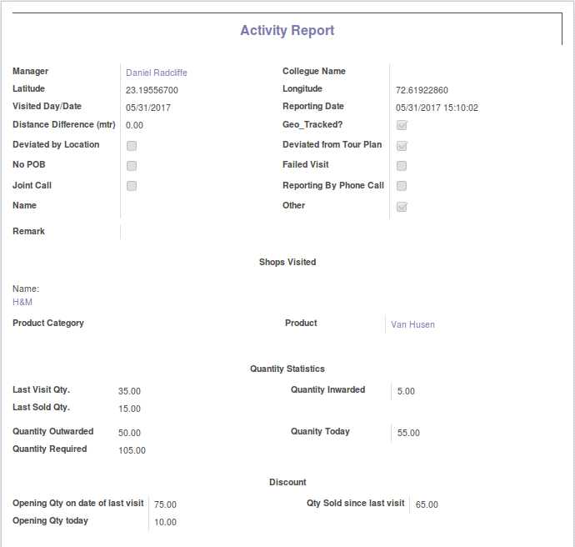Click the Collegue Name label
The image size is (575, 547).
[314, 71]
